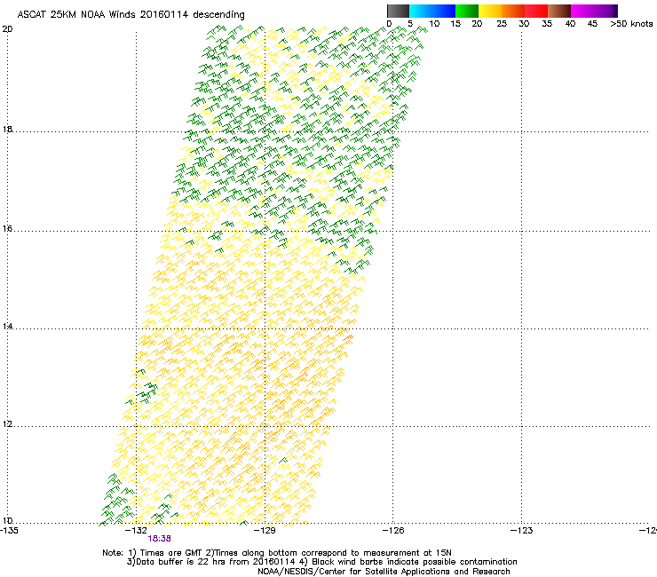Click the brown 35-40 knots color segment
The width and height of the screenshot is (657, 577).
tap(559, 11)
